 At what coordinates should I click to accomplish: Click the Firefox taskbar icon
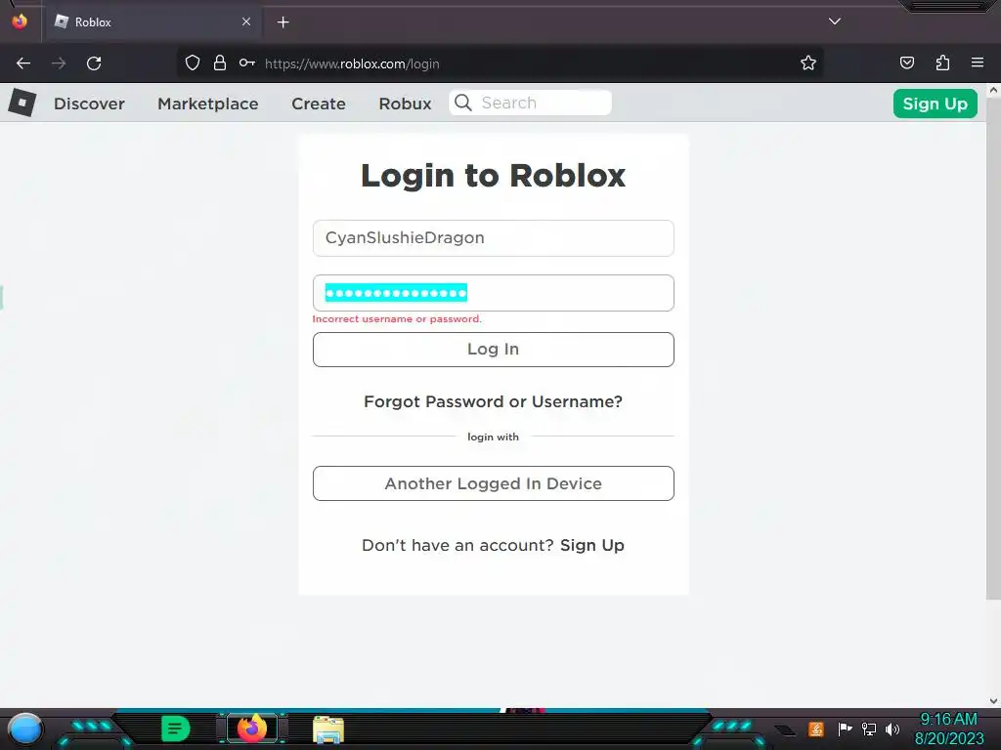[x=252, y=729]
